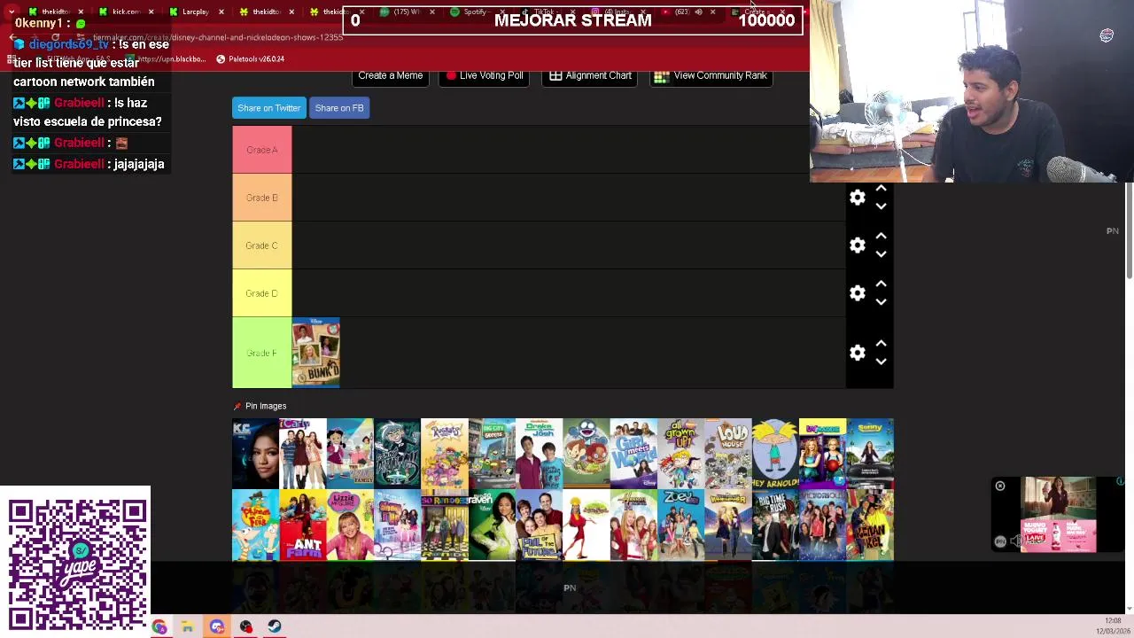
Task: Pick the Bunk'd image in Grade F
Action: pyautogui.click(x=315, y=353)
